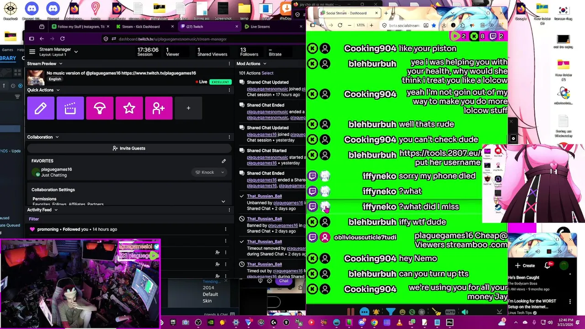The image size is (585, 329).
Task: Click the pause icon in Social Stream toolbar
Action: 351,312
